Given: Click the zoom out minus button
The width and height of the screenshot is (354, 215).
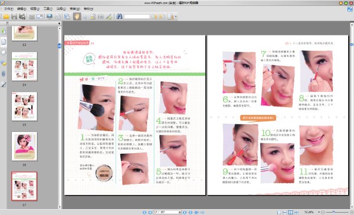Looking at the screenshot, I should point(323,212).
